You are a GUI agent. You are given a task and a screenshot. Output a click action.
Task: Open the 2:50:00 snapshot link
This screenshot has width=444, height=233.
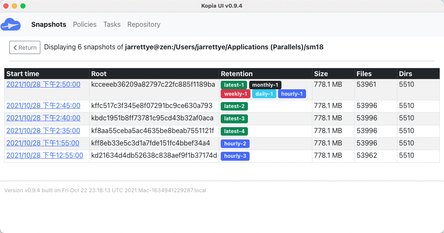pyautogui.click(x=43, y=84)
